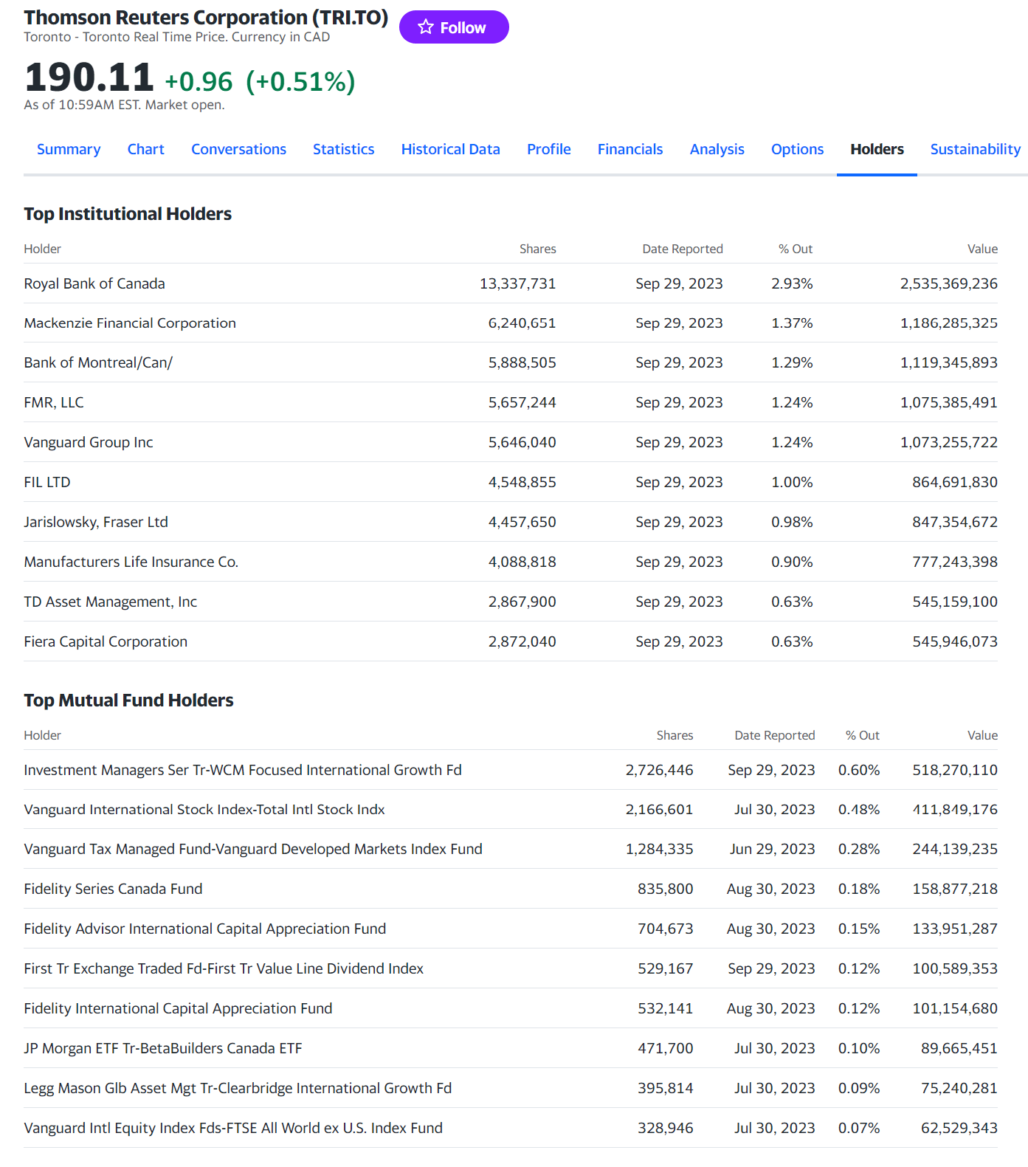Switch to the Financials tab
The image size is (1028, 1167).
click(629, 149)
